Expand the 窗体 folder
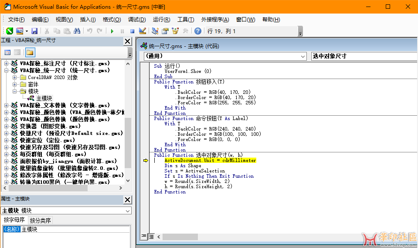Screen dimensions: 418x248 click(x=15, y=84)
